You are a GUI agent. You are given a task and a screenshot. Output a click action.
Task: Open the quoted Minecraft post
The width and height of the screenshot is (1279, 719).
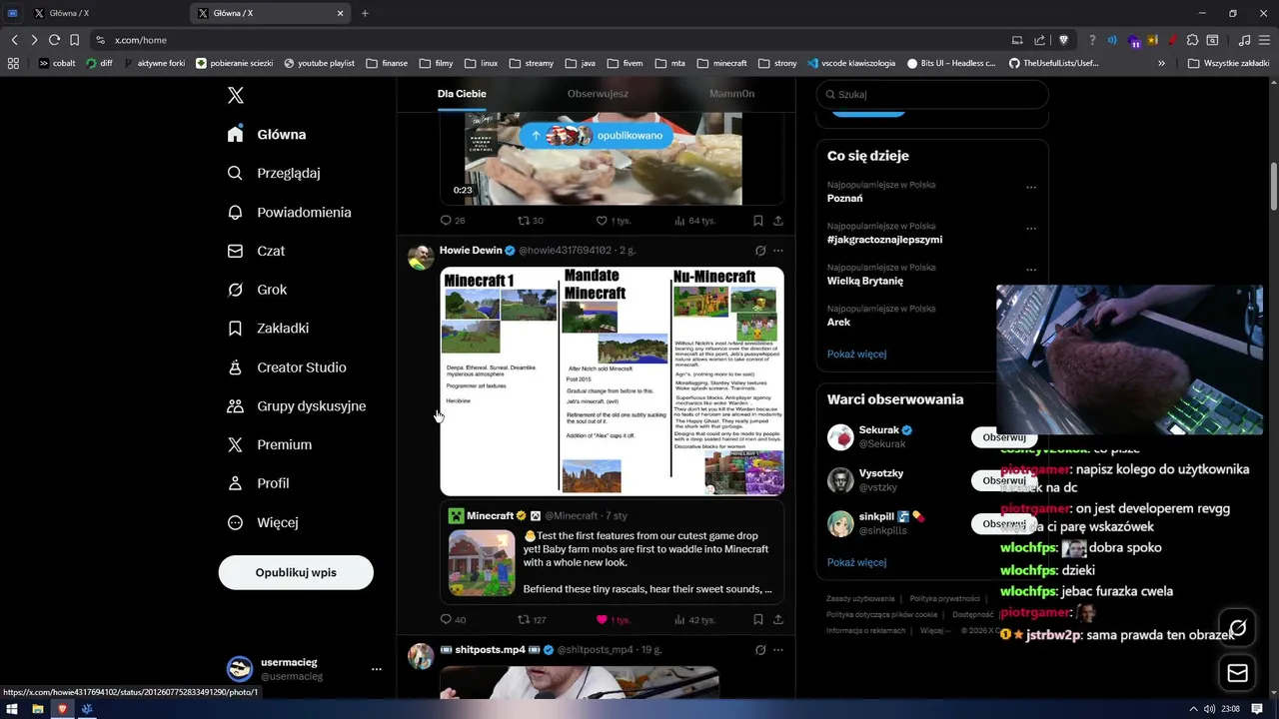coord(612,552)
